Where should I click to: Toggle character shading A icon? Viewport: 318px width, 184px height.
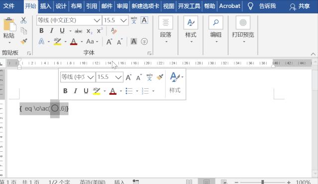(x=134, y=42)
